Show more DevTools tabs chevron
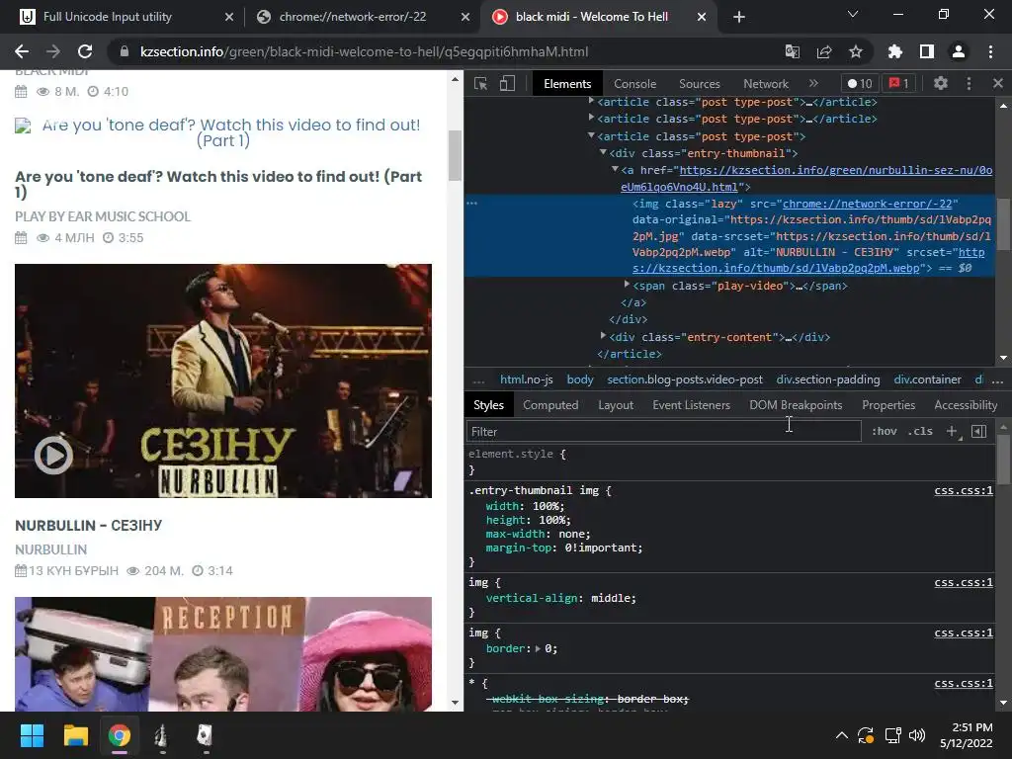The image size is (1012, 759). [813, 83]
